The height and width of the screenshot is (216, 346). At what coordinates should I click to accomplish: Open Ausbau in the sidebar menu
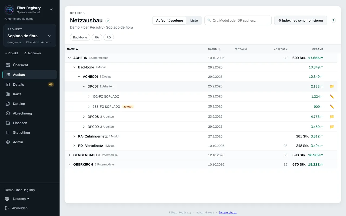[x=30, y=75]
